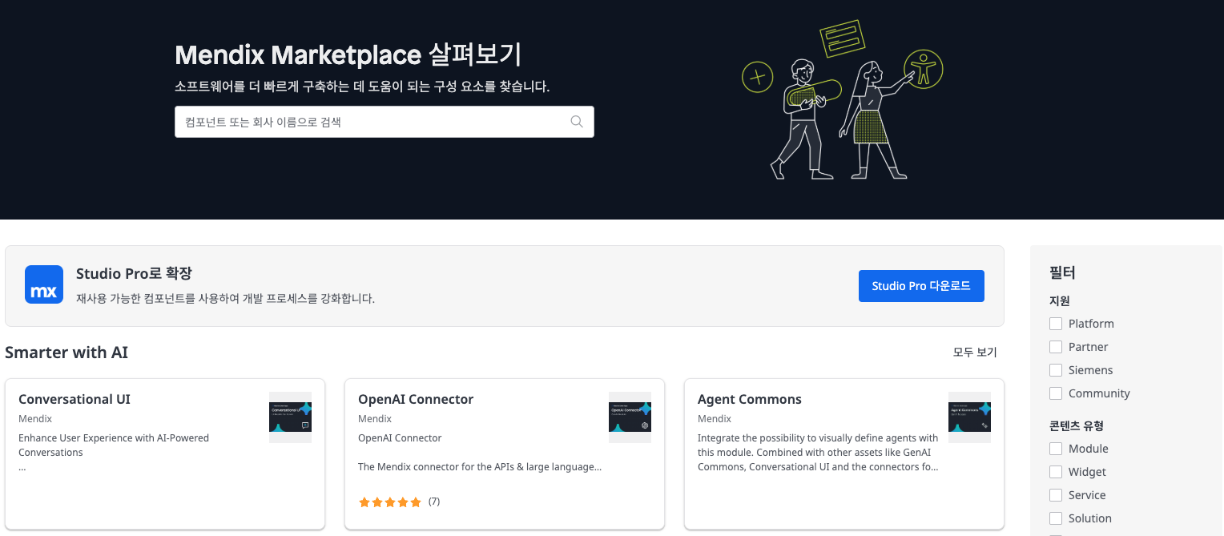Image resolution: width=1224 pixels, height=536 pixels.
Task: Focus the component or company search field
Action: point(385,122)
